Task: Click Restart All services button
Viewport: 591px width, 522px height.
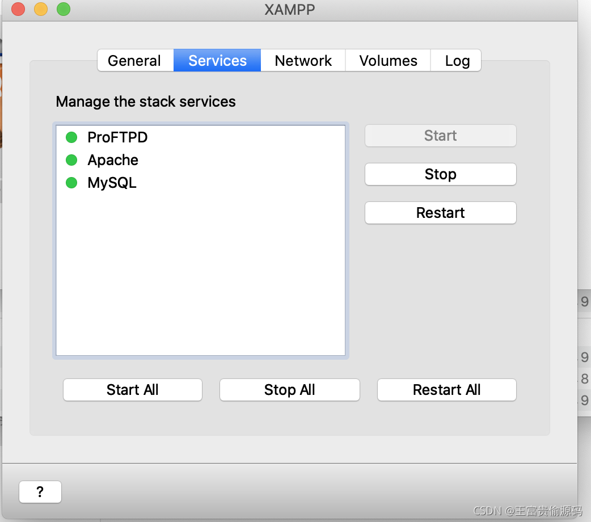Action: click(x=446, y=390)
